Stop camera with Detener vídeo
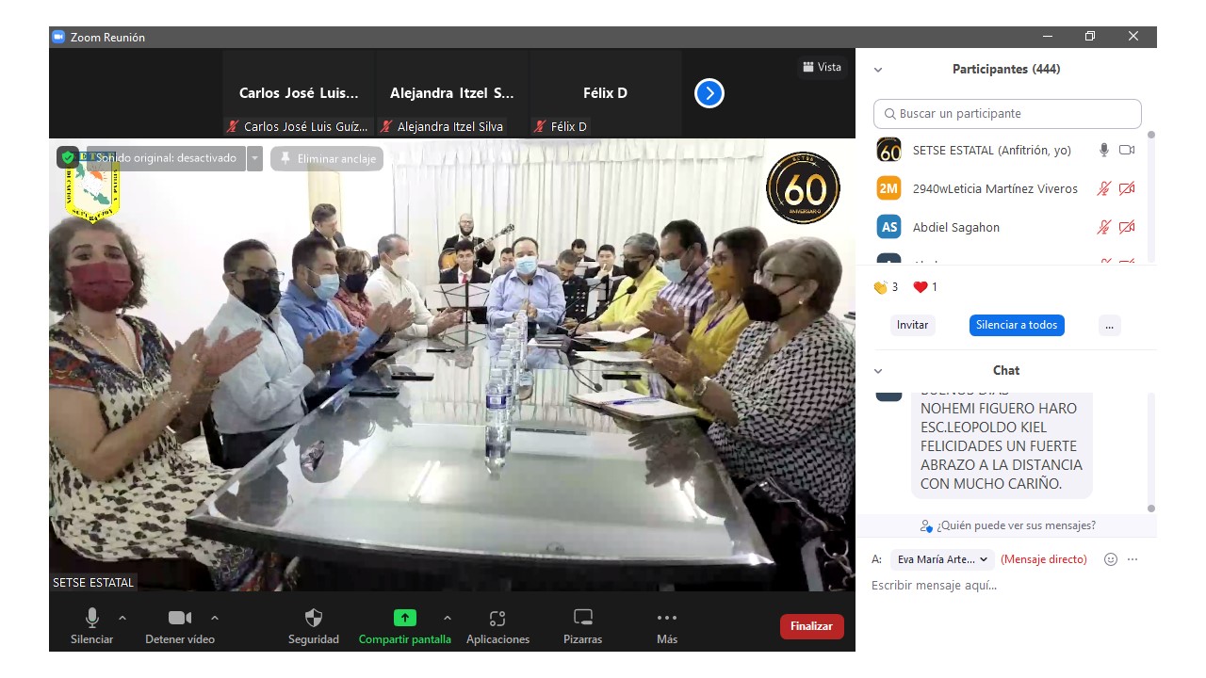The image size is (1206, 678). (x=179, y=626)
